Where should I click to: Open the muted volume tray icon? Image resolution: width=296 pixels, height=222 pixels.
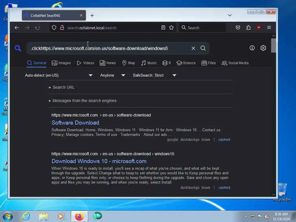[x=267, y=217]
